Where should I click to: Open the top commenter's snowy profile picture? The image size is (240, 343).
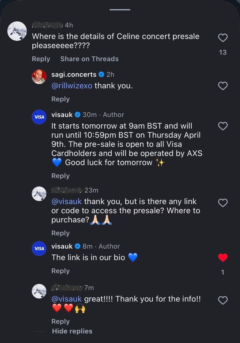click(x=17, y=31)
